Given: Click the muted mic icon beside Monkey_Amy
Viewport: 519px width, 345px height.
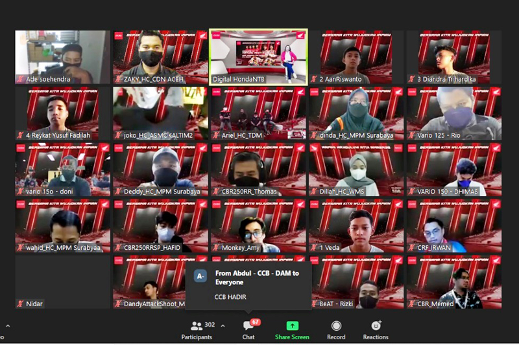Looking at the screenshot, I should tap(216, 247).
